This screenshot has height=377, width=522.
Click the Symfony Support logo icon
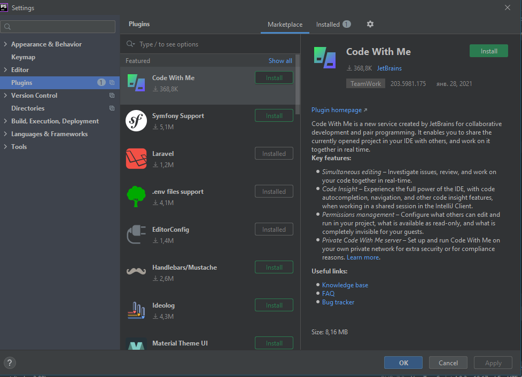(x=136, y=121)
